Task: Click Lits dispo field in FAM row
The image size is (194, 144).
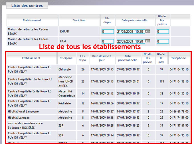Action: [108, 41]
